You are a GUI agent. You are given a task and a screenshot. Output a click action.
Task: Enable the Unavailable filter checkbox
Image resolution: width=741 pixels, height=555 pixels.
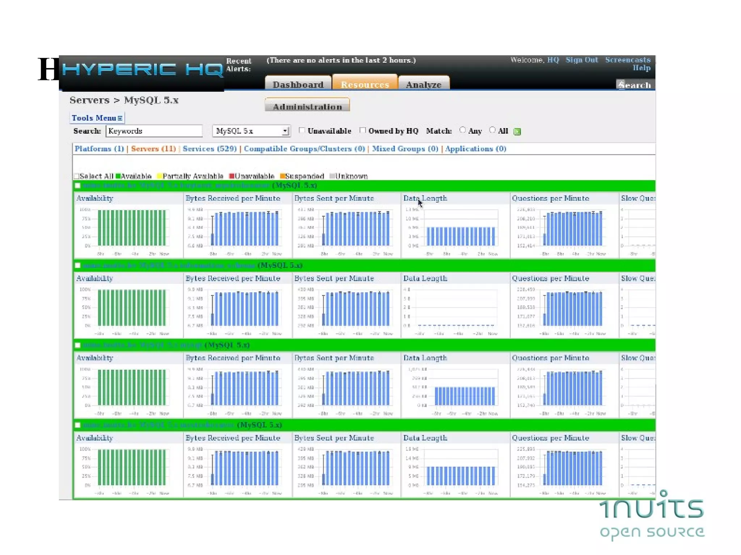coord(302,131)
